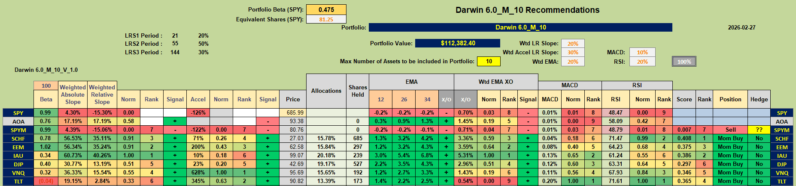This screenshot has width=796, height=186.
Task: Select the Wtd Accel LR Slope 30% cell
Action: click(573, 53)
